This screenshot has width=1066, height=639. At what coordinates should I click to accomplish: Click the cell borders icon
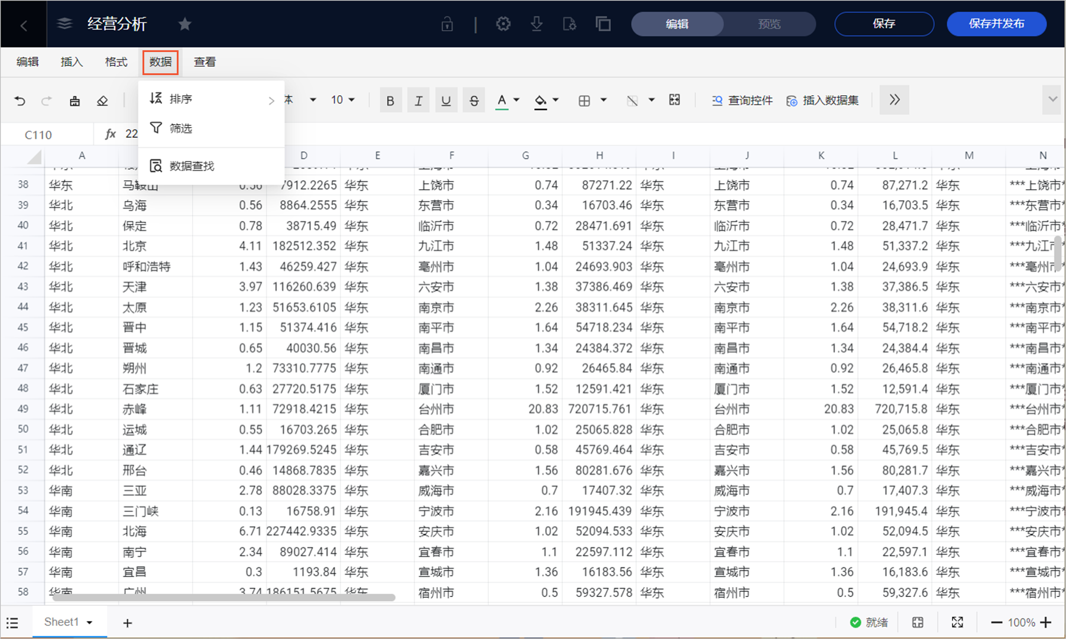coord(584,100)
